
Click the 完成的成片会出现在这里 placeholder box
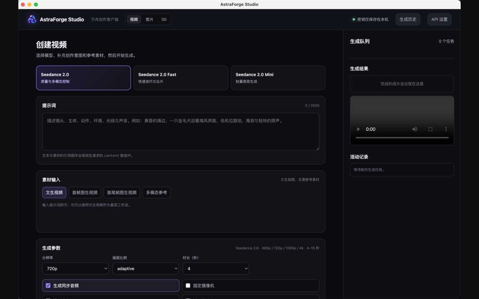402,84
